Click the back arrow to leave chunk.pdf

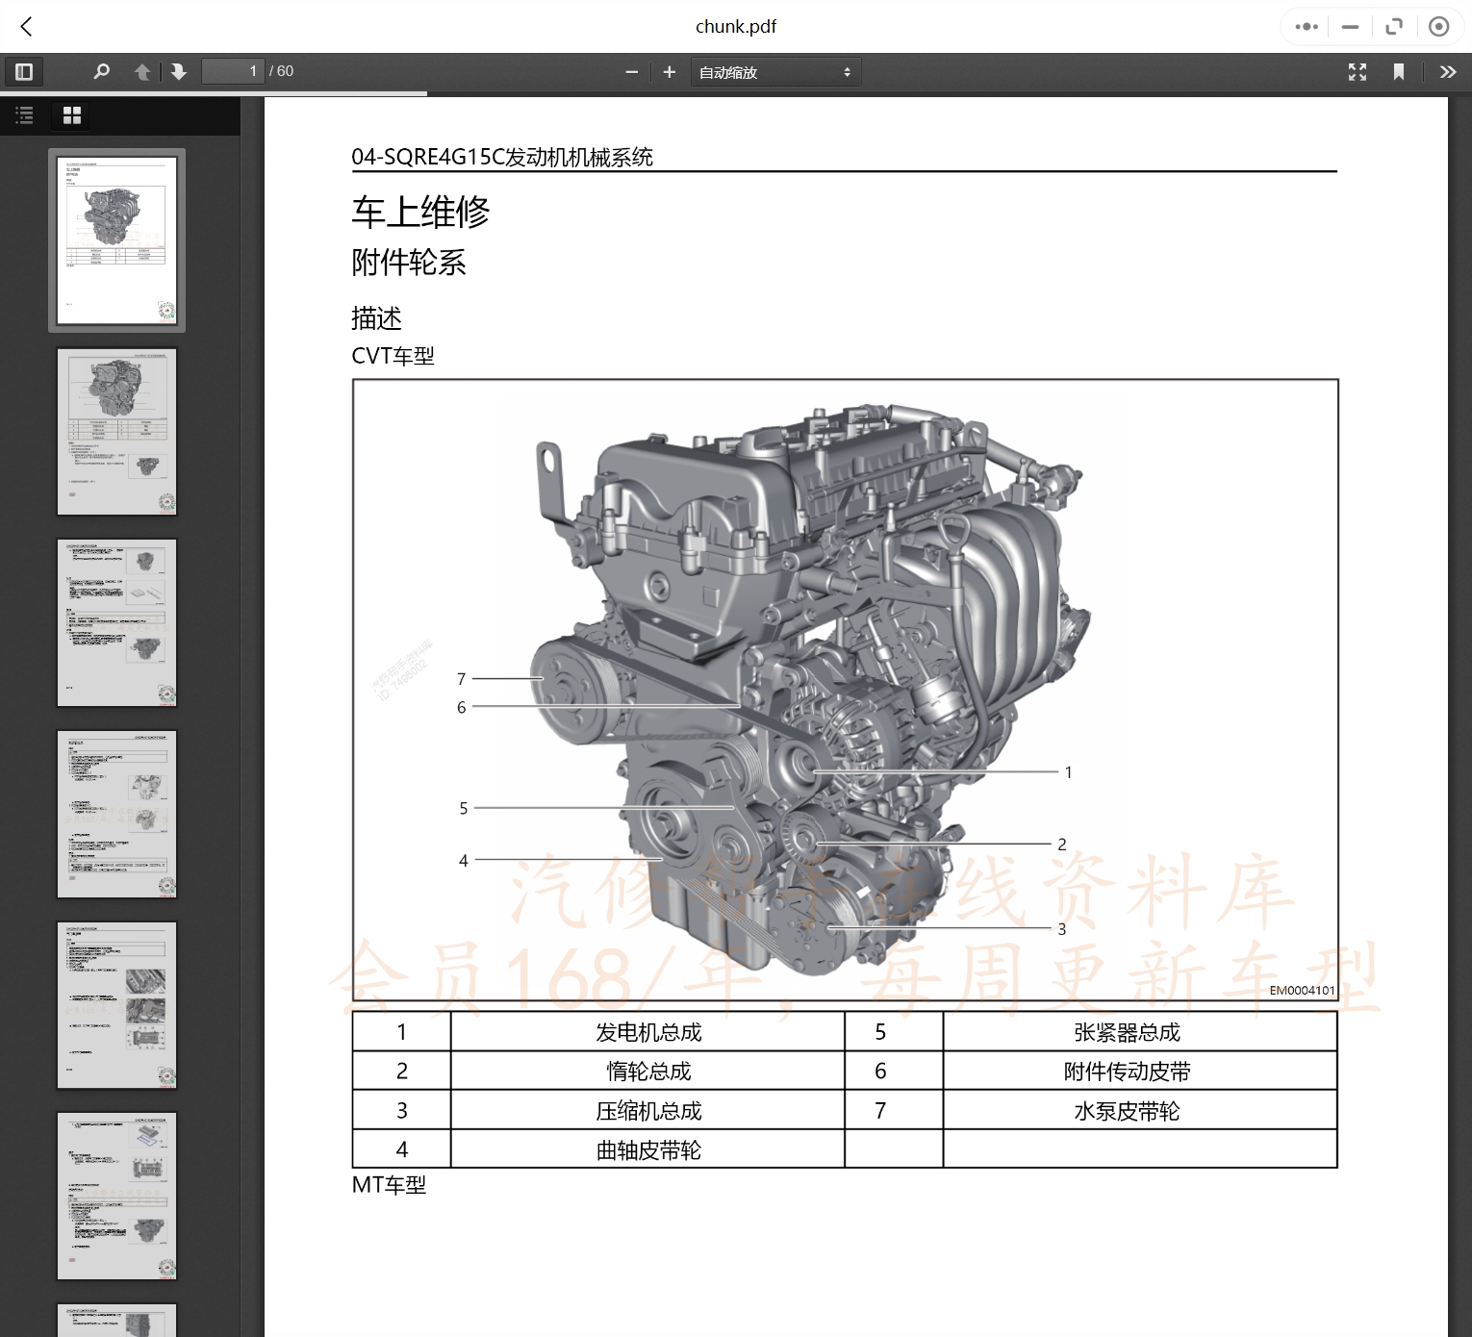[x=26, y=26]
